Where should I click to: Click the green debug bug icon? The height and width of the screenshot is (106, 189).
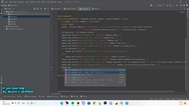[170, 5]
